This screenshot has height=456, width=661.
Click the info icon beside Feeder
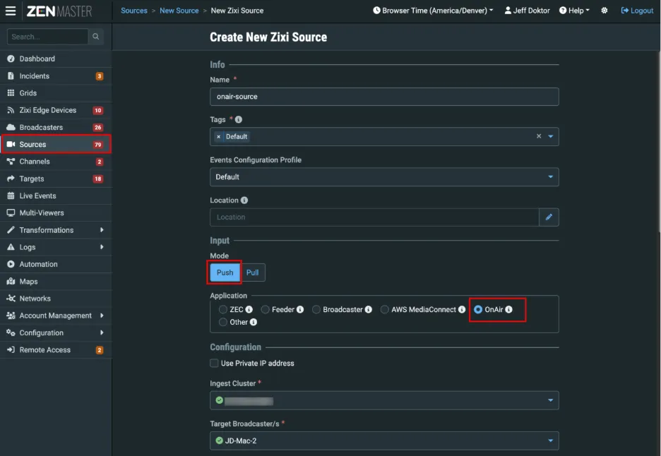[300, 309]
